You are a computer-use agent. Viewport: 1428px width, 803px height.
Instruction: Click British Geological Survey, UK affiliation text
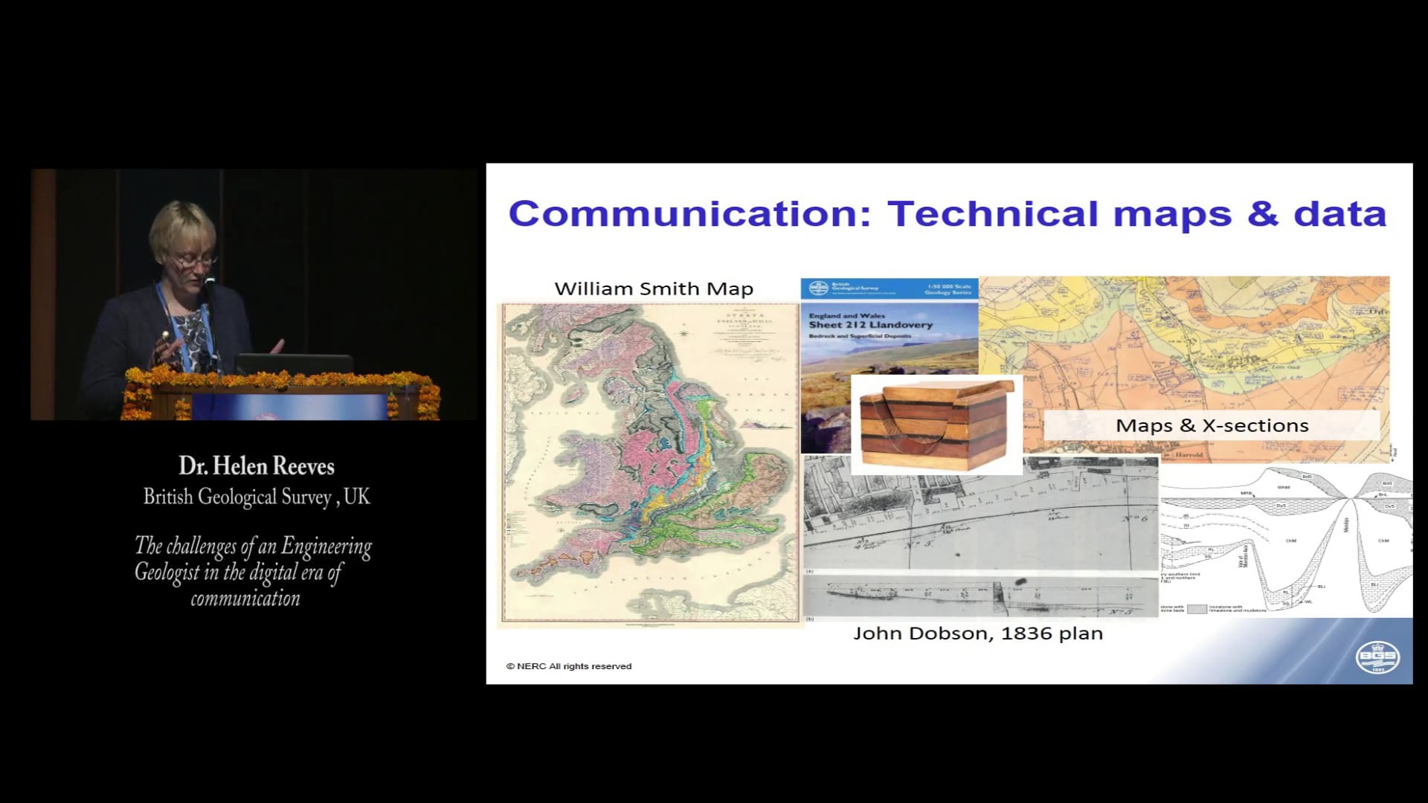pos(257,496)
